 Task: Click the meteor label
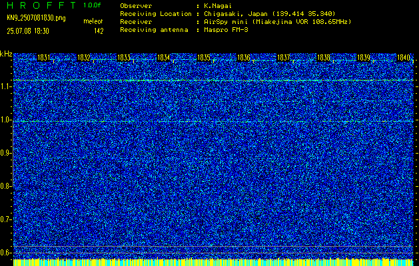93,21
